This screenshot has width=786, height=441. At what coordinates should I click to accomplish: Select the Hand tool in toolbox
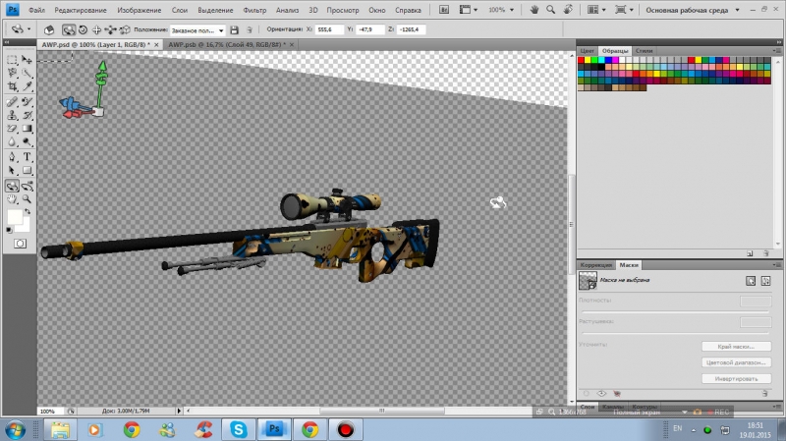click(x=12, y=199)
